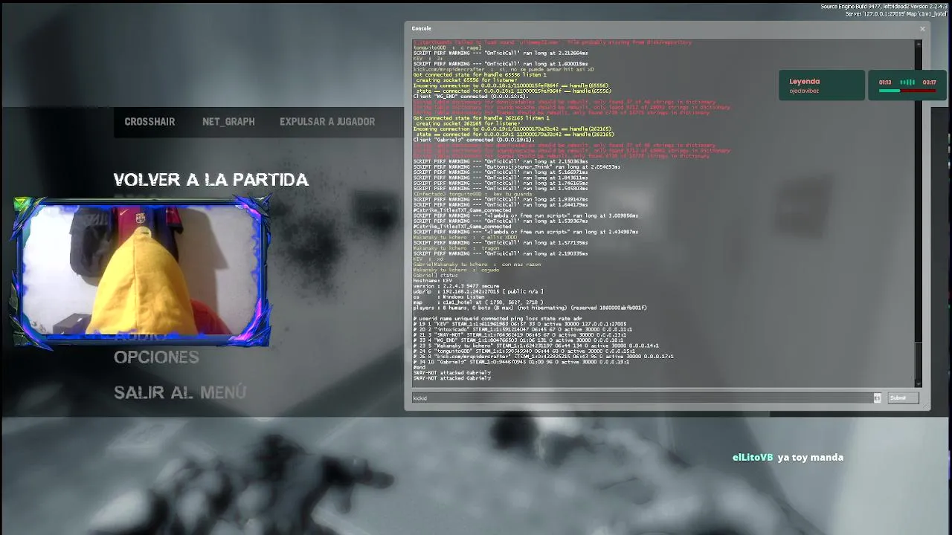952x535 pixels.
Task: Click the "hostname: KEV" line
Action: tap(433, 281)
